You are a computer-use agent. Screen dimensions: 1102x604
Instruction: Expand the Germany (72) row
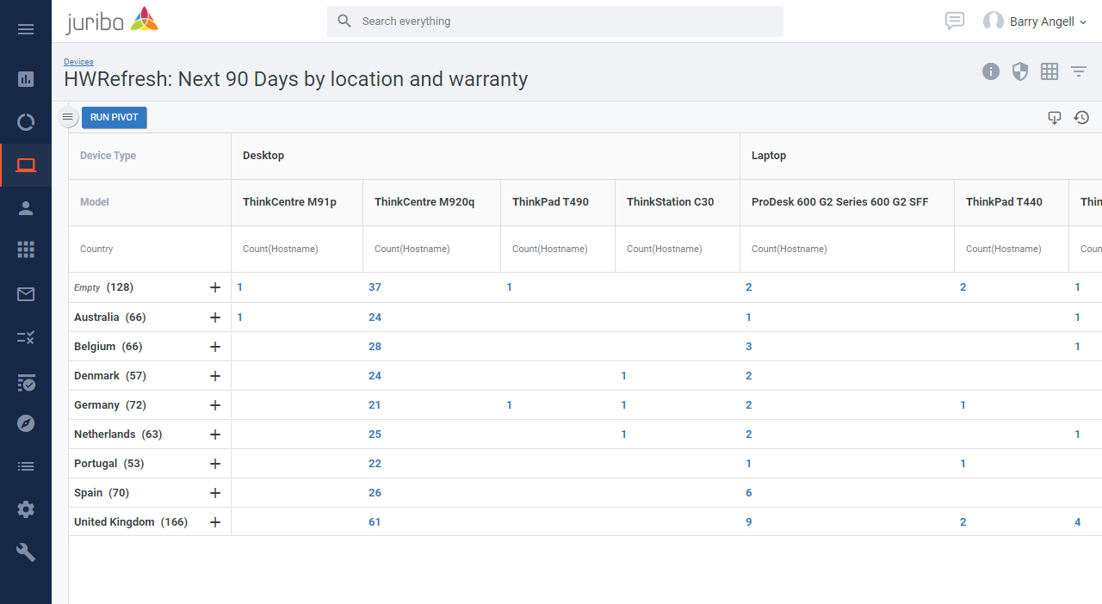click(215, 405)
